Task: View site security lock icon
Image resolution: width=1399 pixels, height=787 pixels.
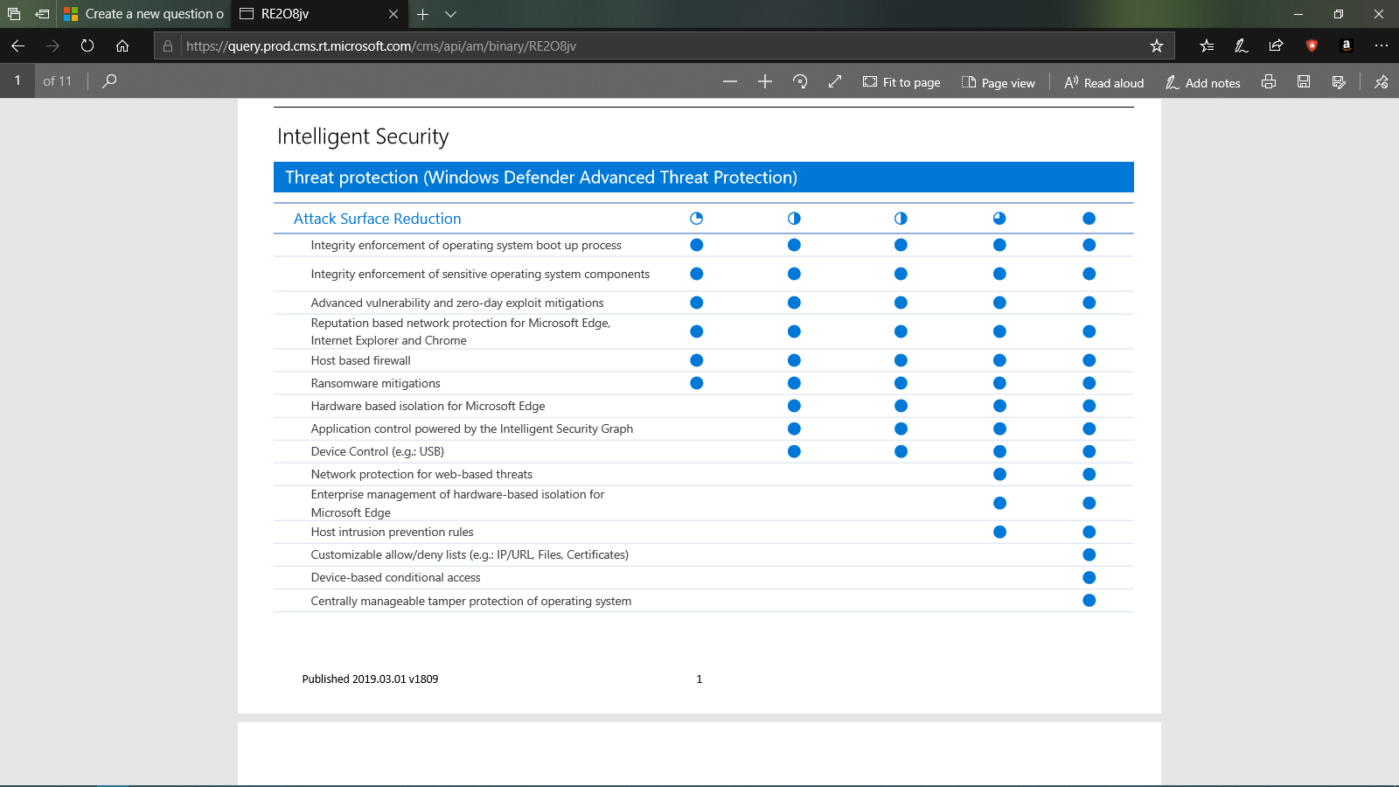Action: coord(168,45)
